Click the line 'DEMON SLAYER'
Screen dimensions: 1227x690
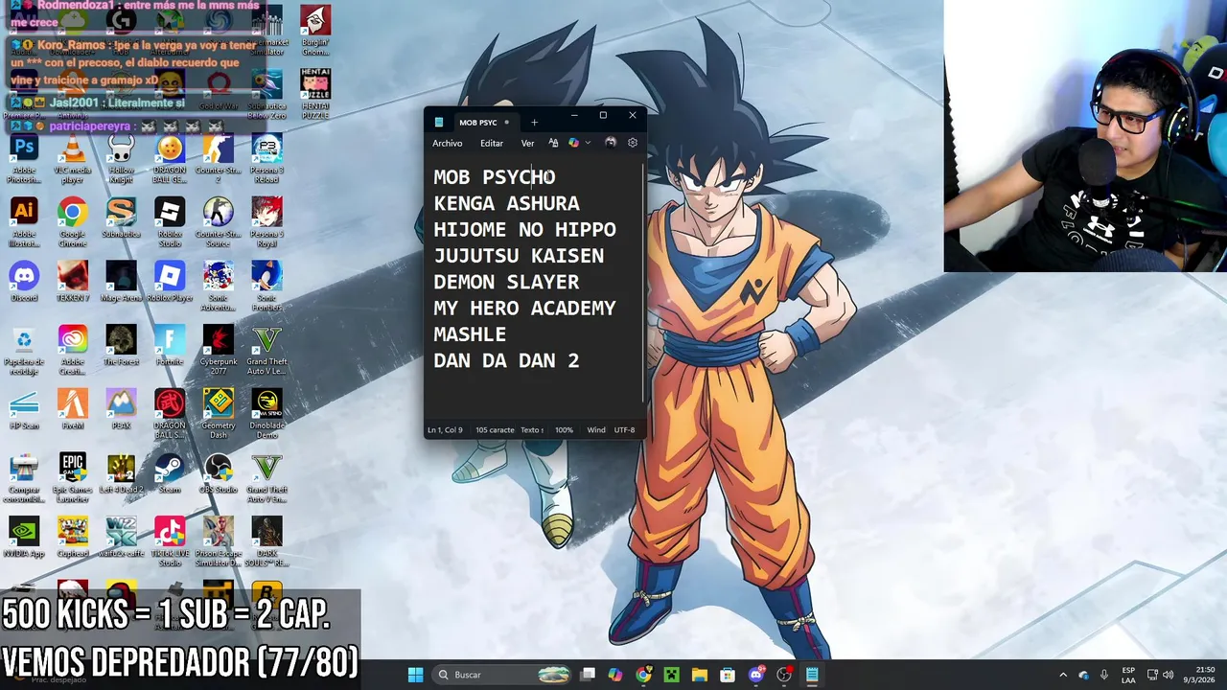click(x=506, y=282)
